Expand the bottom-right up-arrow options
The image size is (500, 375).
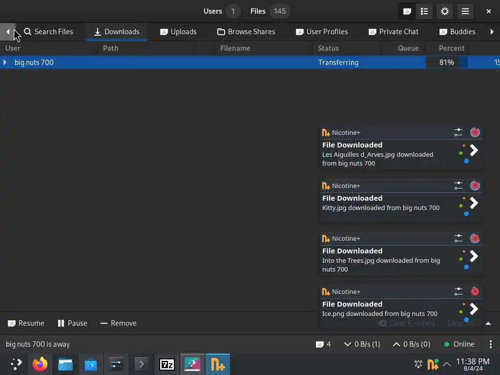[x=488, y=323]
